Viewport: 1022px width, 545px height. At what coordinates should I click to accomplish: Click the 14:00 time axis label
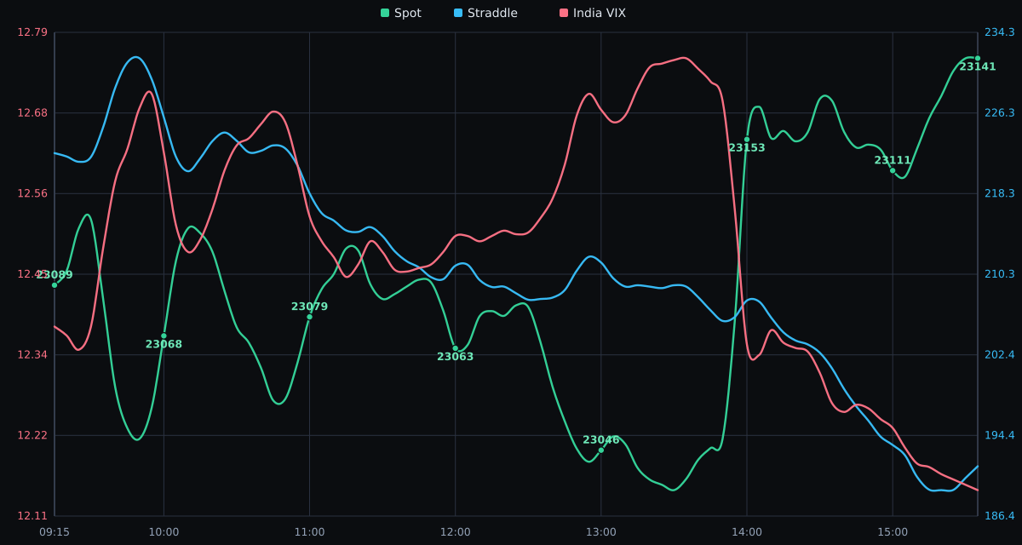pos(747,532)
